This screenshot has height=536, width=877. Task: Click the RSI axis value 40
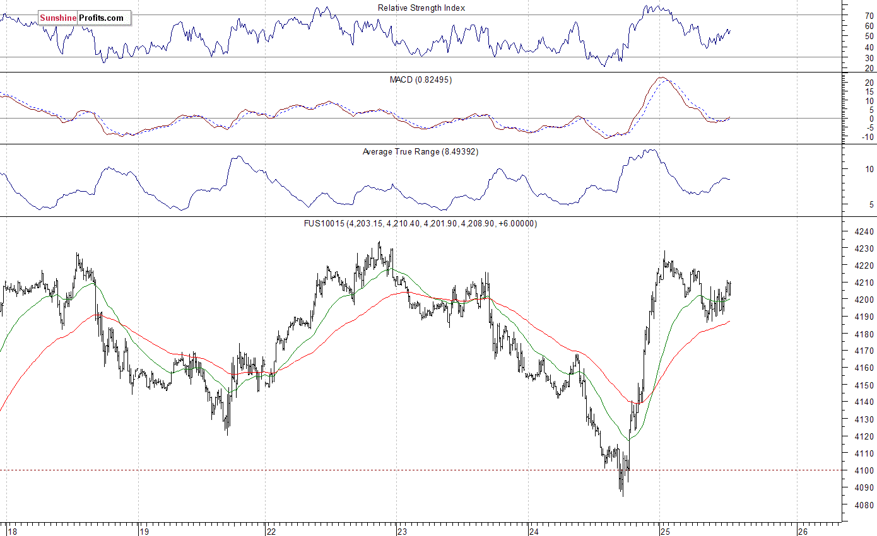(869, 47)
